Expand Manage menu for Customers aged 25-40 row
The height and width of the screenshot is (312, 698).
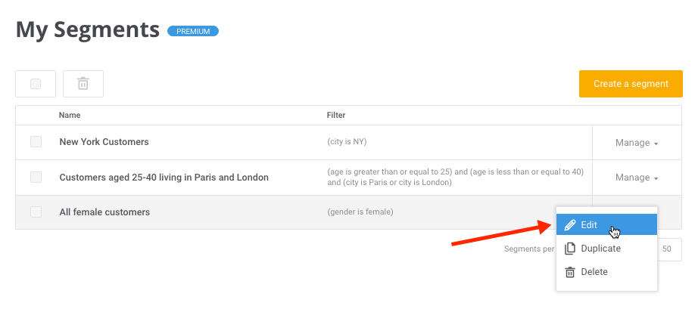coord(637,178)
